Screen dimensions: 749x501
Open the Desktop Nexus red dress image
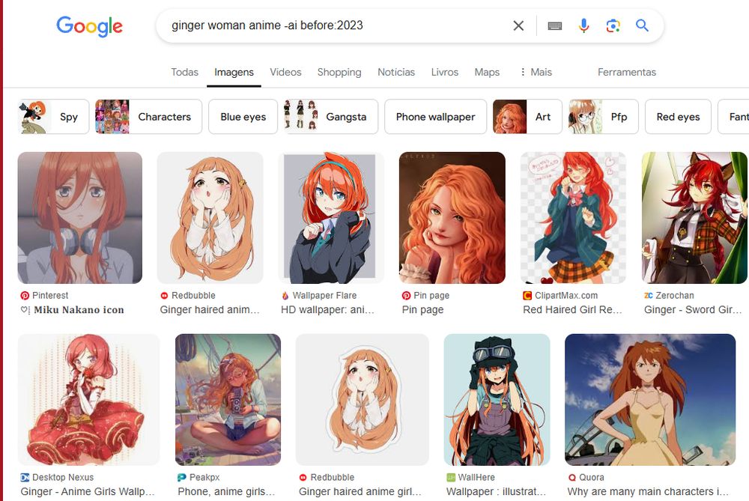pyautogui.click(x=89, y=400)
